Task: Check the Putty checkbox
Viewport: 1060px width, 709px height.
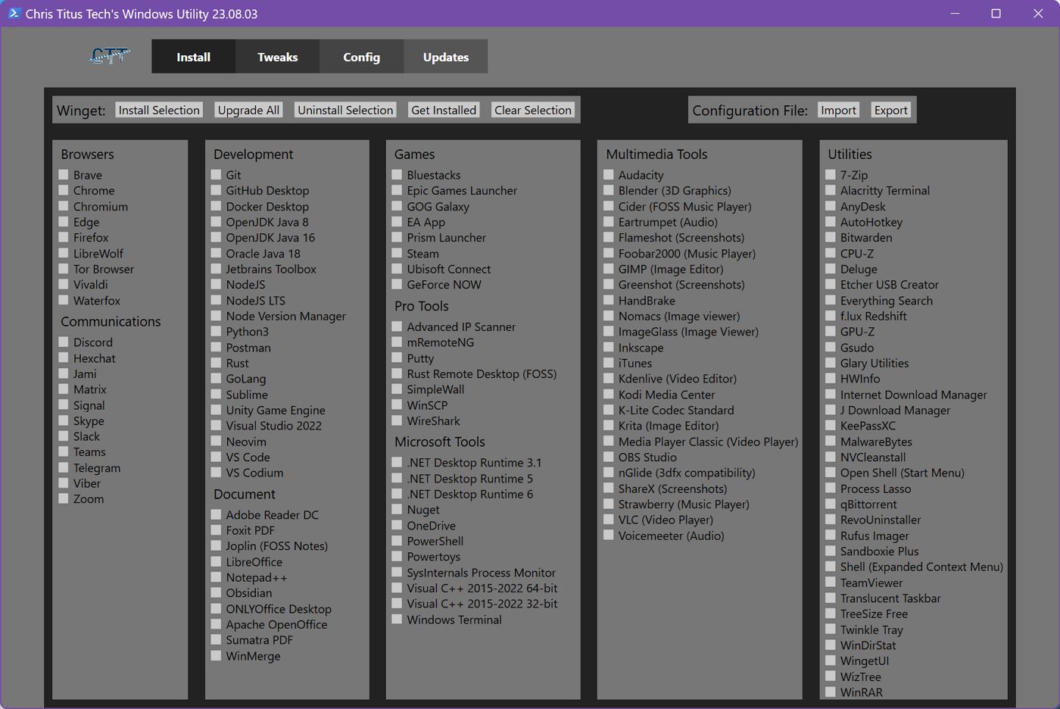Action: point(397,358)
